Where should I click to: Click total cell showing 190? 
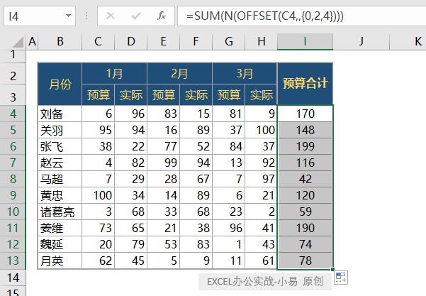(305, 228)
